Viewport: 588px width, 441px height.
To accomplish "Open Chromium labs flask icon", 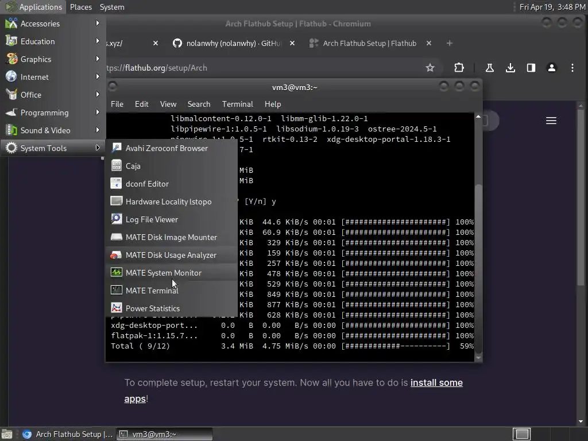I will coord(489,68).
